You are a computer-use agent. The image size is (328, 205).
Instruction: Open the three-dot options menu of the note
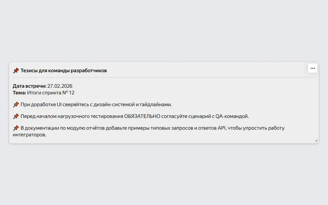tap(312, 68)
